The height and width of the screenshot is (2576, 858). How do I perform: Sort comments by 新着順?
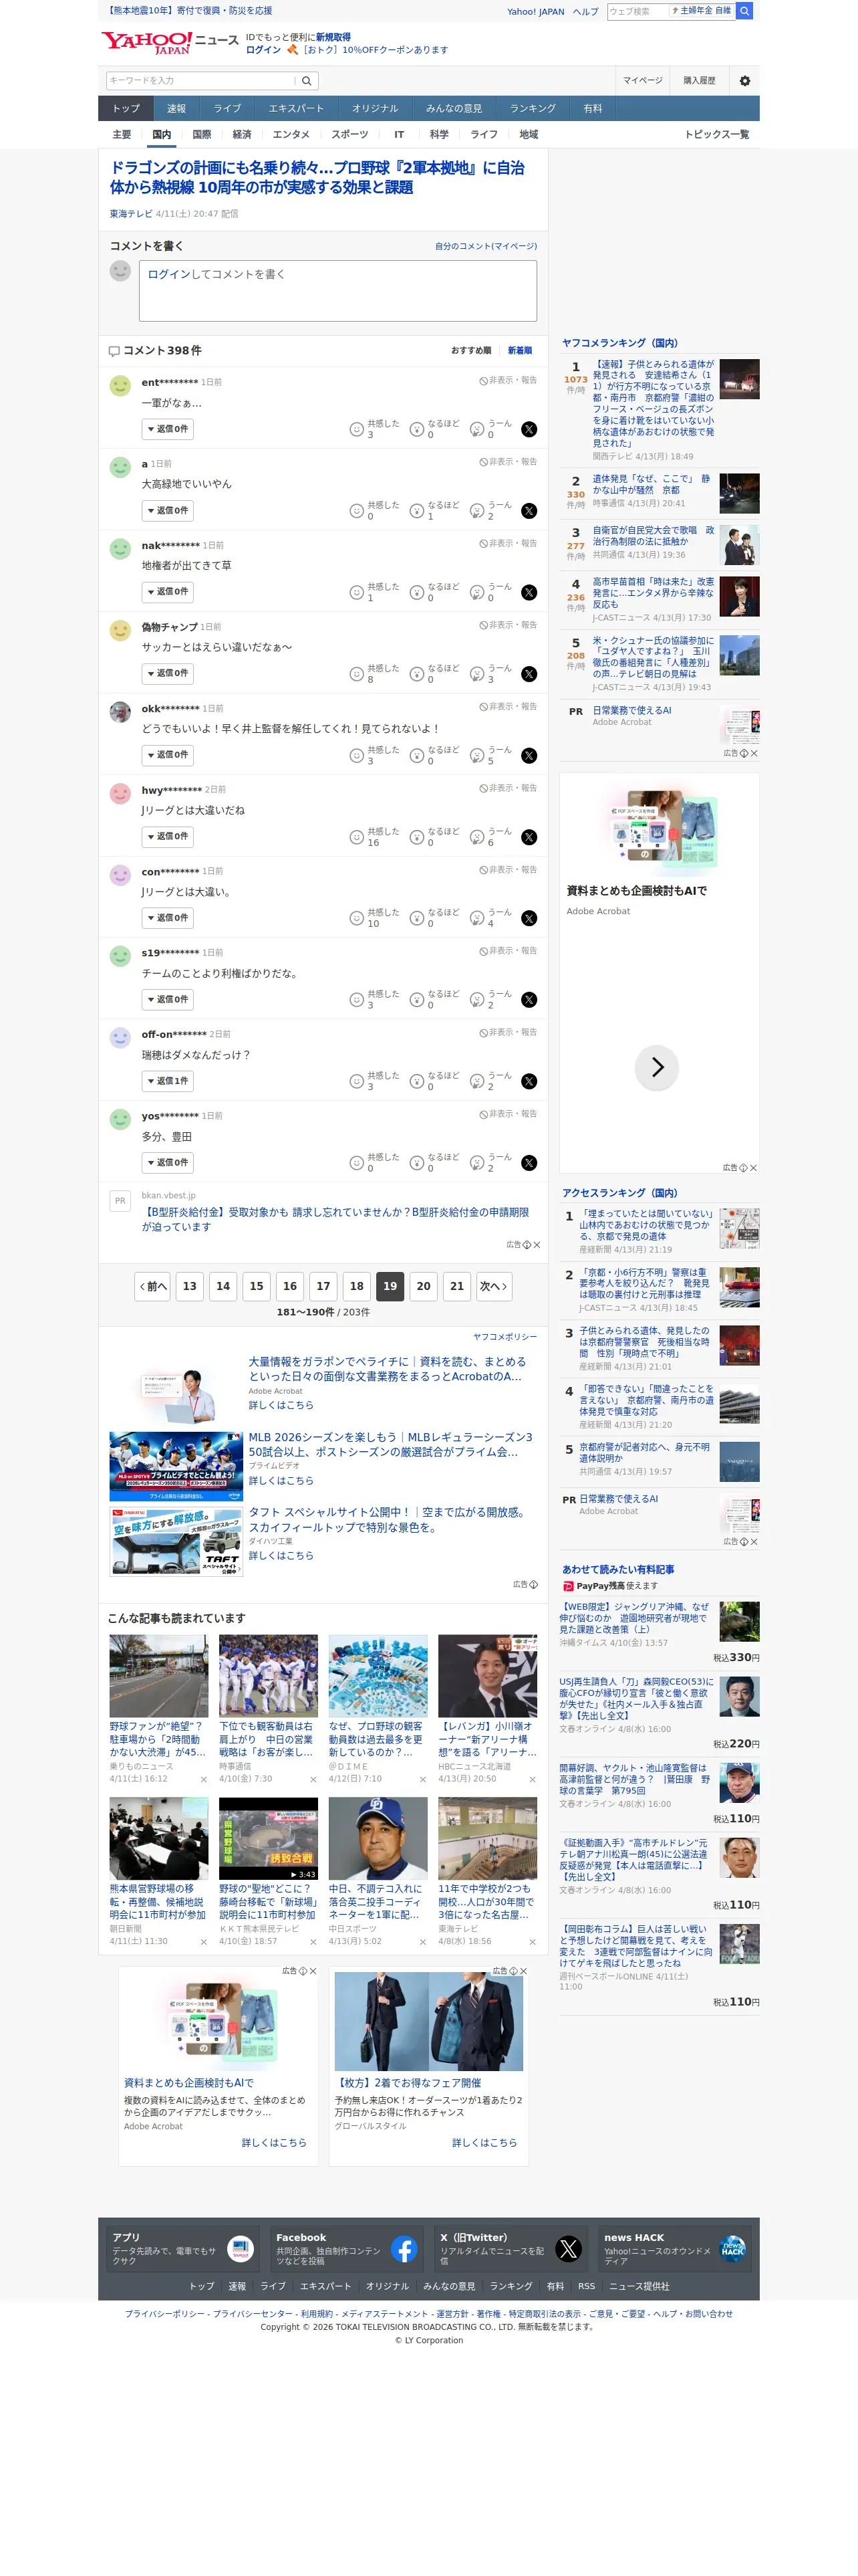519,351
